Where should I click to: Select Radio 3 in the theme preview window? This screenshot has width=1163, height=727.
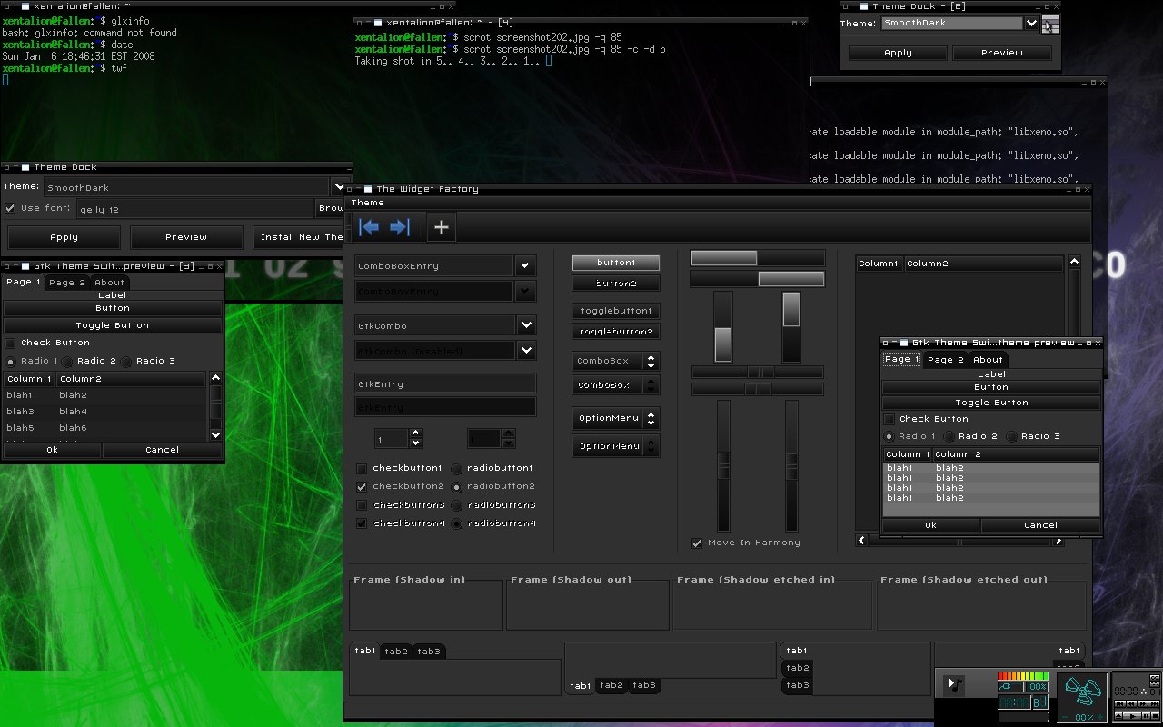(x=1011, y=436)
